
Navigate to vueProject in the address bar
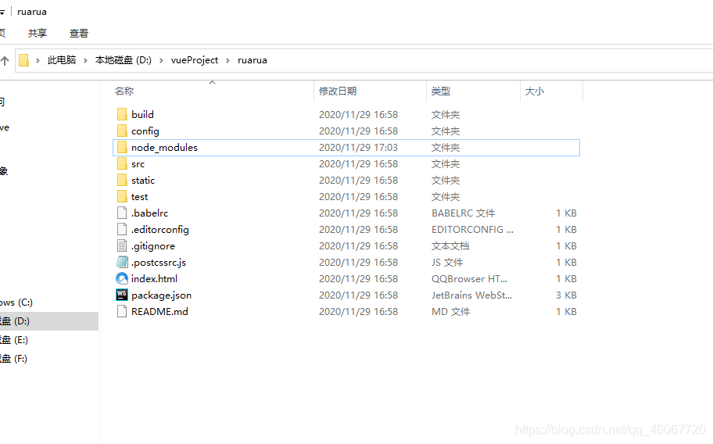point(195,60)
